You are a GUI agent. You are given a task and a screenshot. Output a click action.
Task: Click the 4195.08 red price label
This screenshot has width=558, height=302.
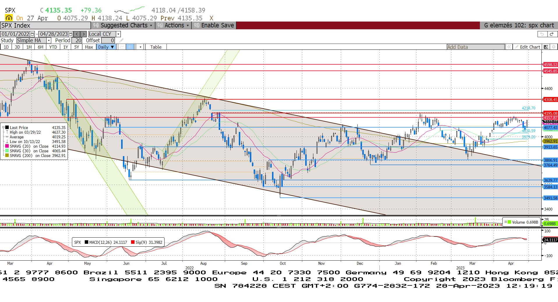point(550,113)
